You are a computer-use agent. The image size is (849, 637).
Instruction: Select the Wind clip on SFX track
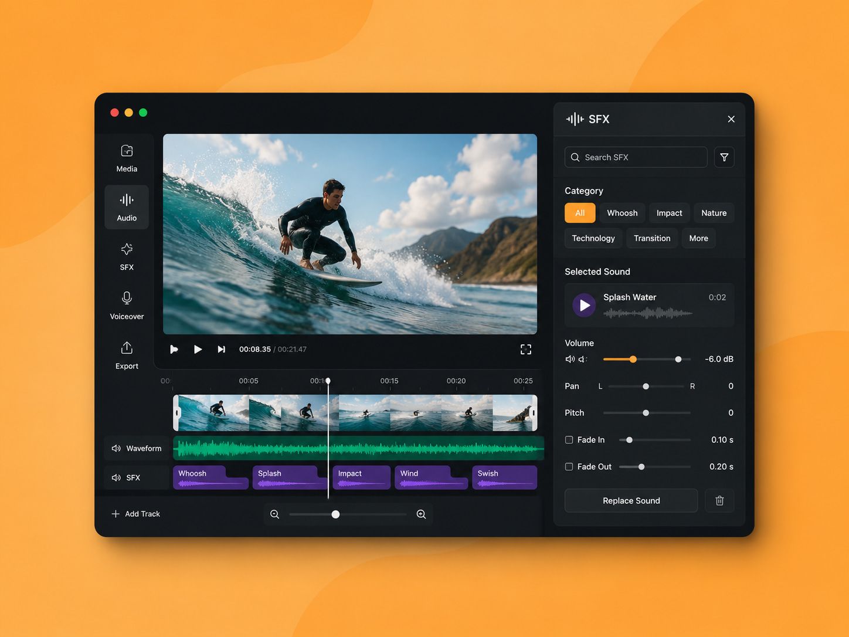tap(431, 477)
